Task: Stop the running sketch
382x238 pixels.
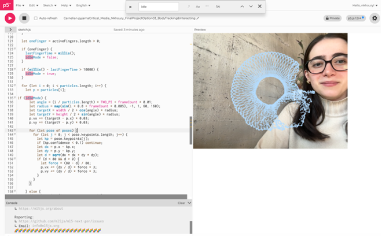Action: point(24,18)
